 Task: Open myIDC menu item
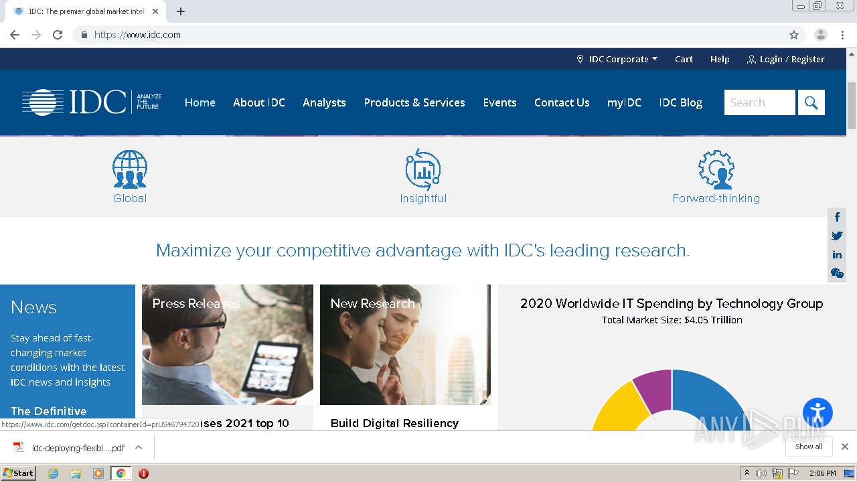pos(624,102)
